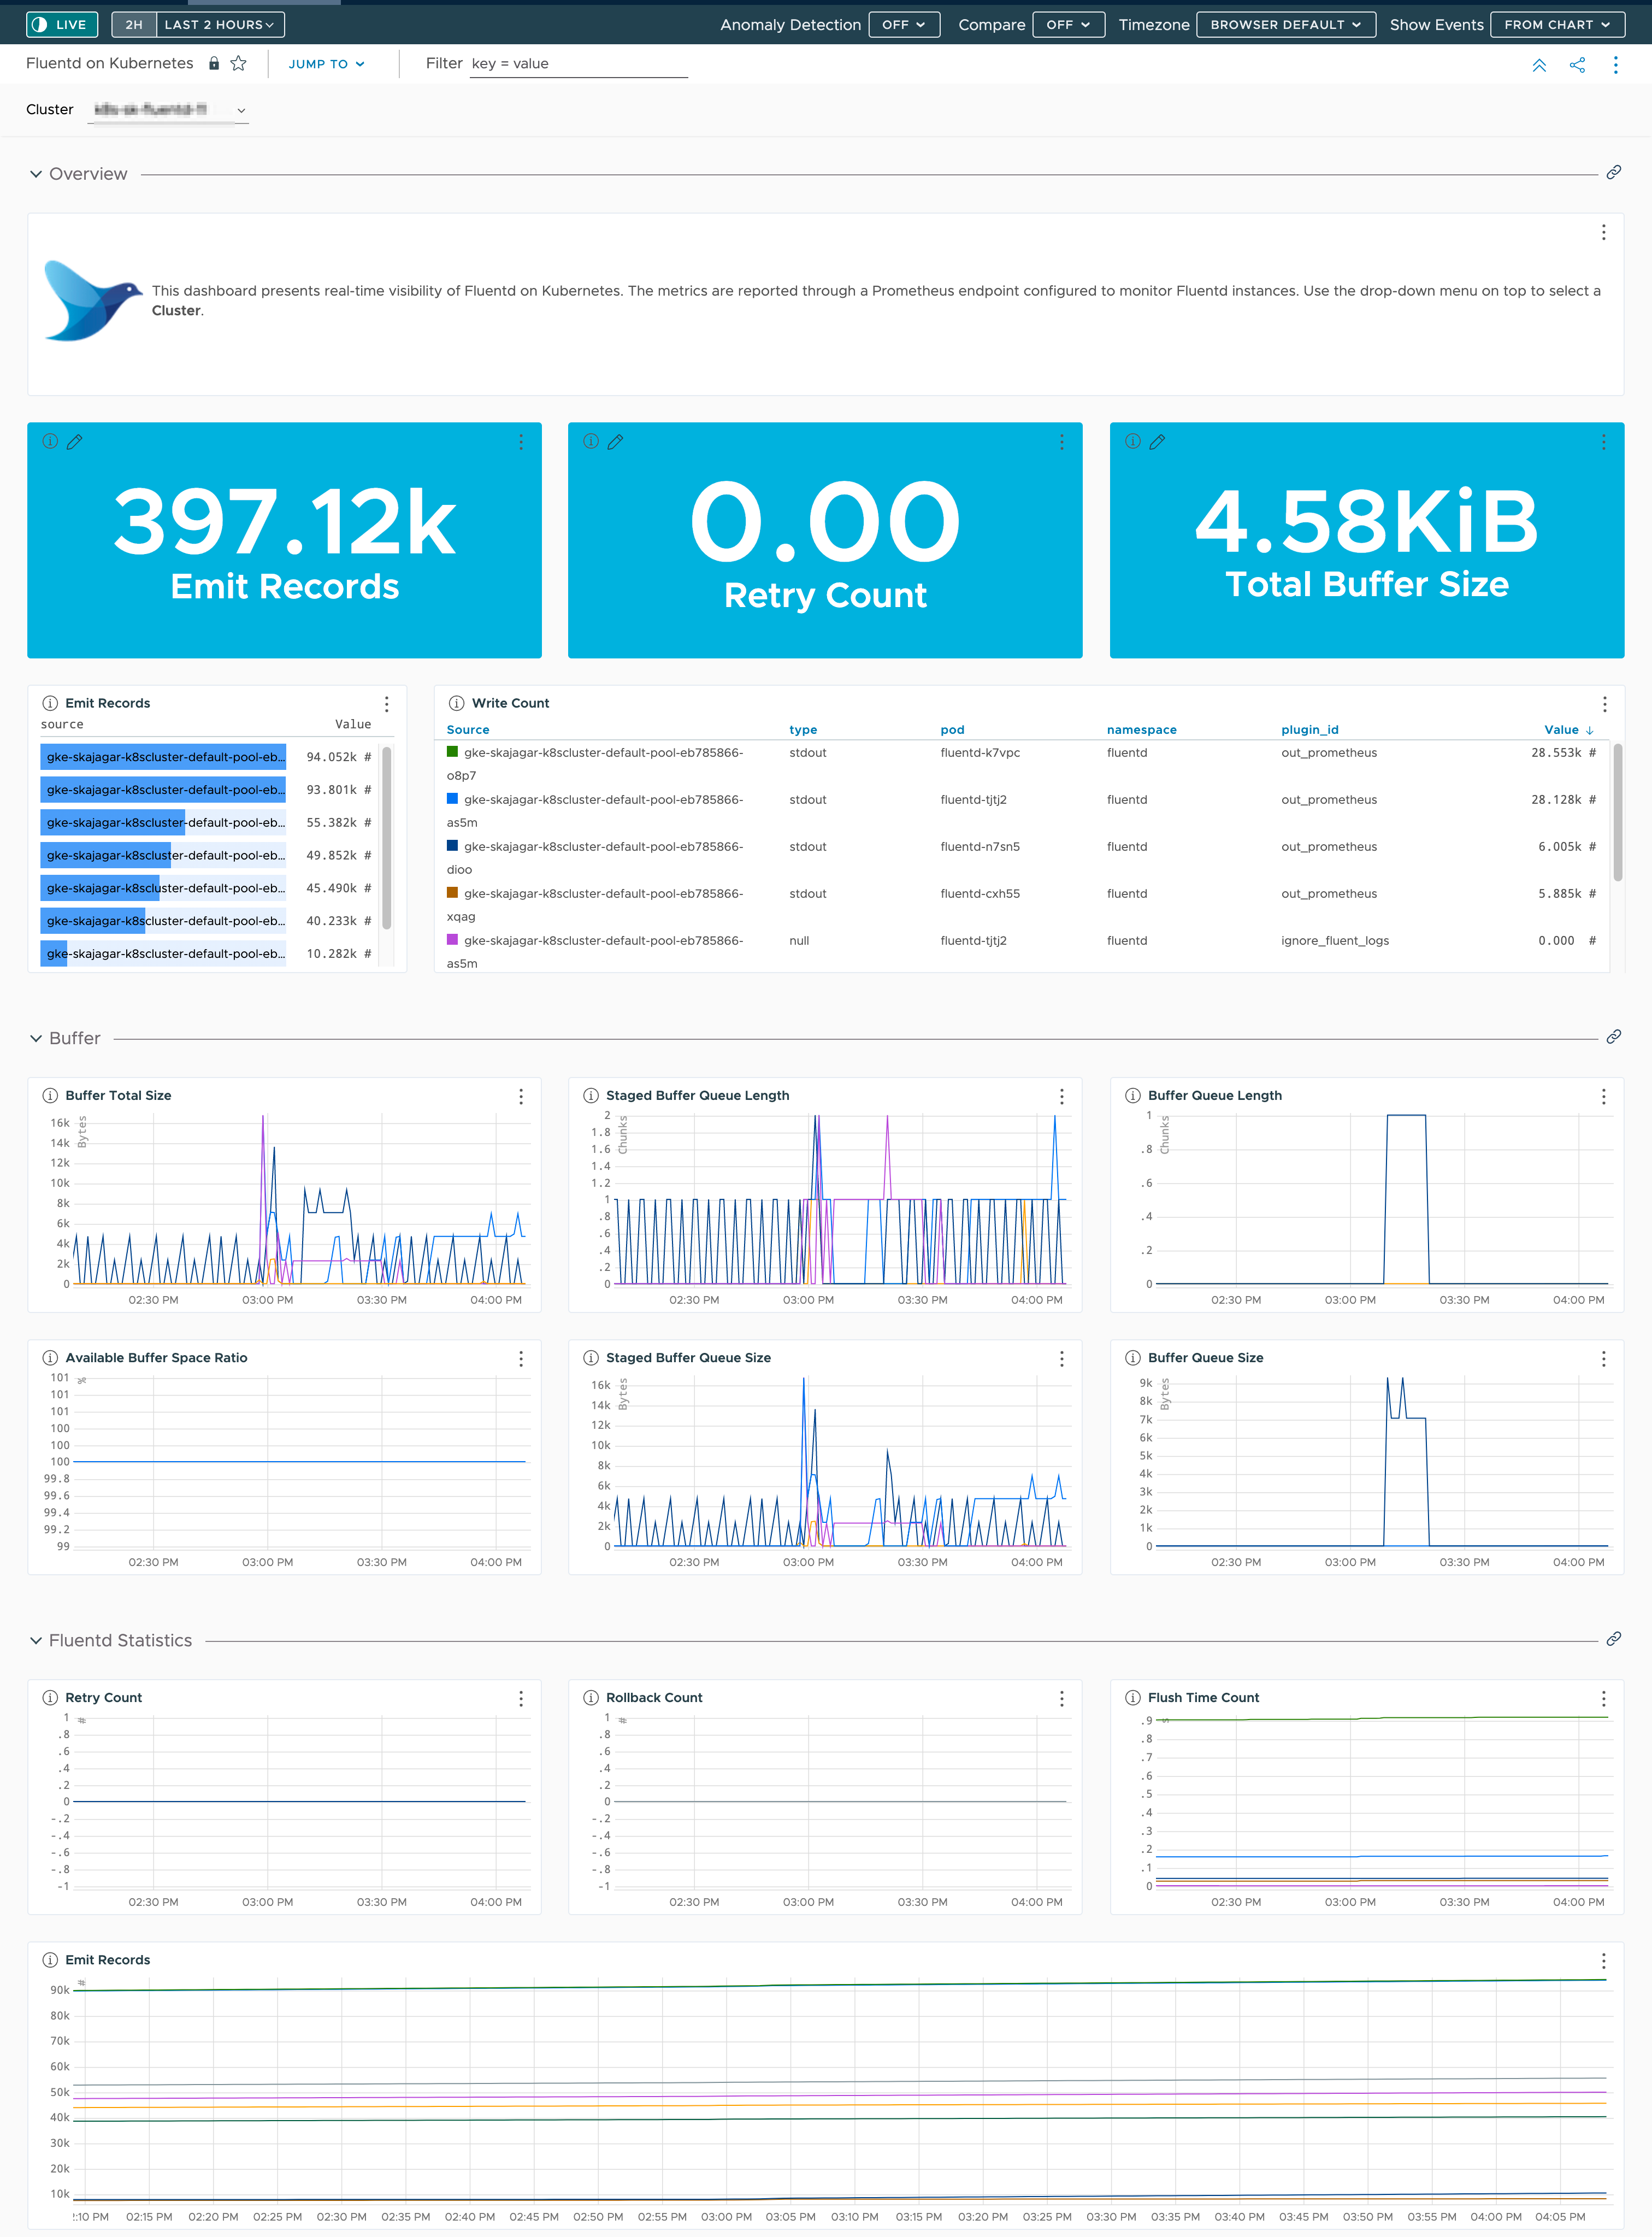The image size is (1652, 2237).
Task: Open options menu of Write Count table
Action: point(1604,704)
